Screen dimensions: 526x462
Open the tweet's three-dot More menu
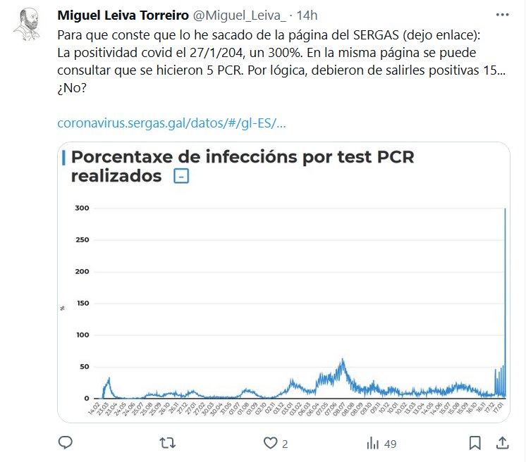(501, 15)
